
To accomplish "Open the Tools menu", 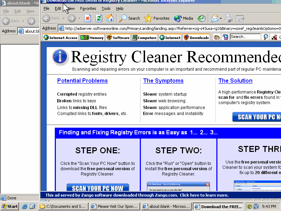I will click(x=106, y=8).
